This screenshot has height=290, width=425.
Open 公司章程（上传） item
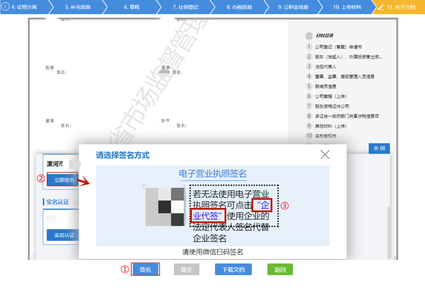pyautogui.click(x=331, y=96)
